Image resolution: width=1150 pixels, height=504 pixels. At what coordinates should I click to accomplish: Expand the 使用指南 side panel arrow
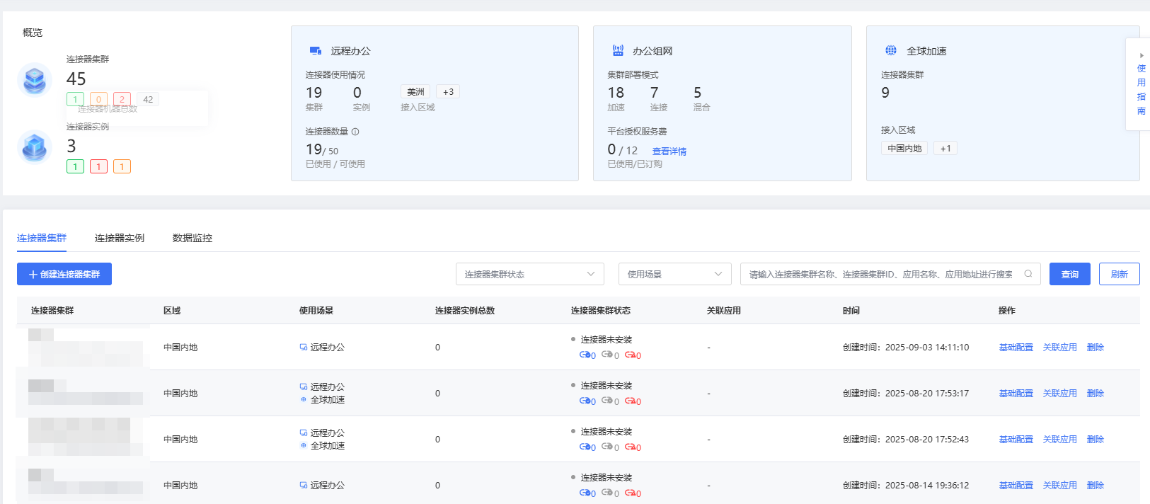(x=1141, y=55)
